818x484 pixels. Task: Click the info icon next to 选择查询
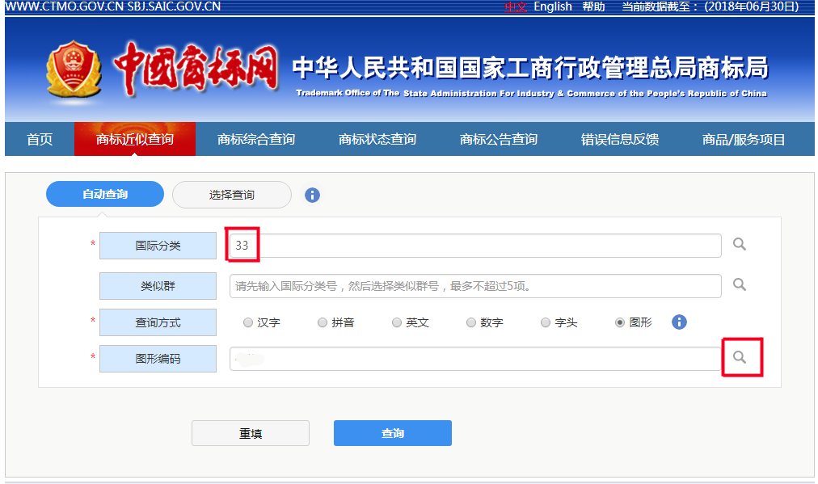312,194
